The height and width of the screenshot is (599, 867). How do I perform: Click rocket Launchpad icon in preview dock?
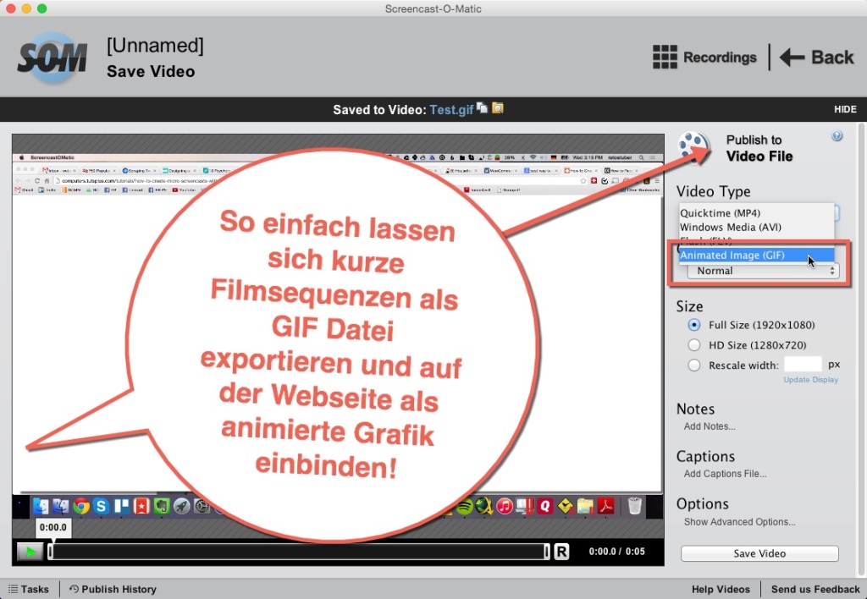coord(181,506)
